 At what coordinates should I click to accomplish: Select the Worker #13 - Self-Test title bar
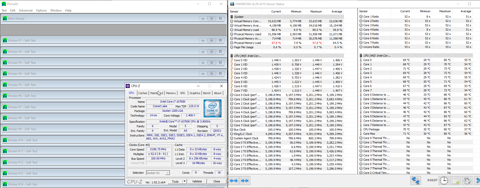pyautogui.click(x=63, y=173)
